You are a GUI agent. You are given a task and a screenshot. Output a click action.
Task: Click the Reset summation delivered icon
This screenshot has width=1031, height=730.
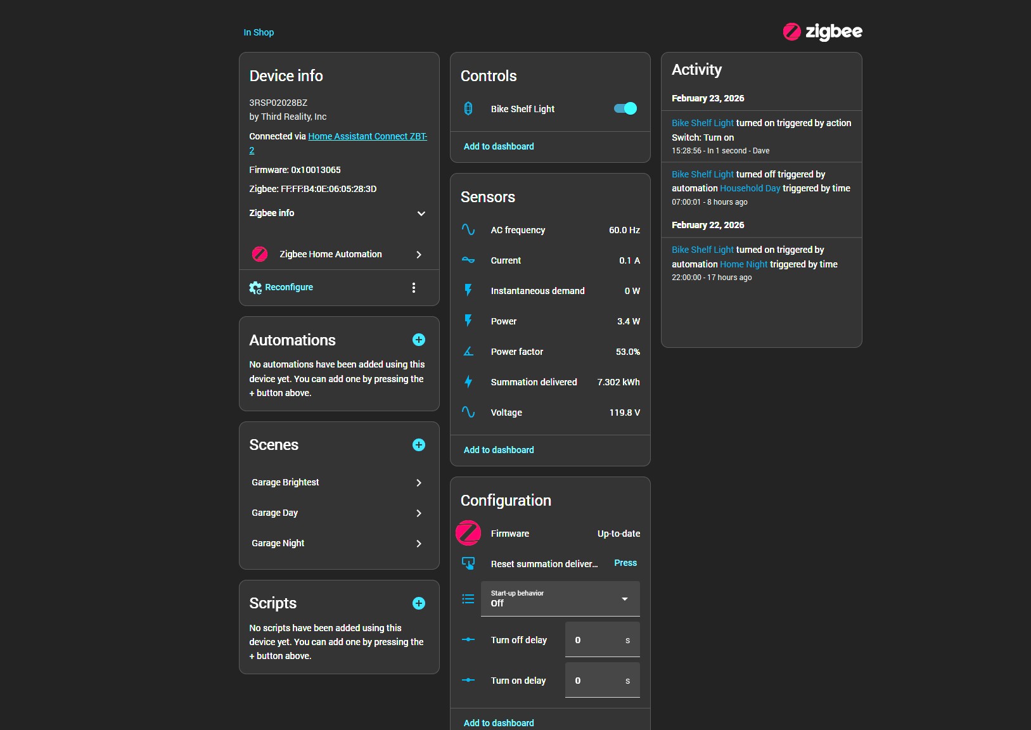point(468,563)
